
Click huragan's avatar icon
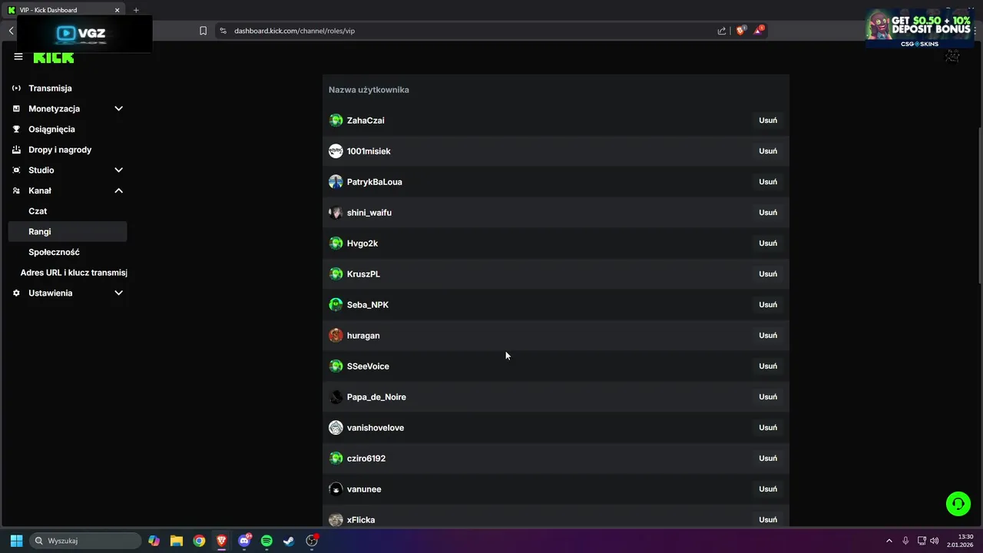pyautogui.click(x=336, y=336)
